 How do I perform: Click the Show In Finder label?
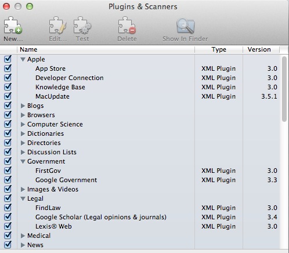[x=185, y=39]
